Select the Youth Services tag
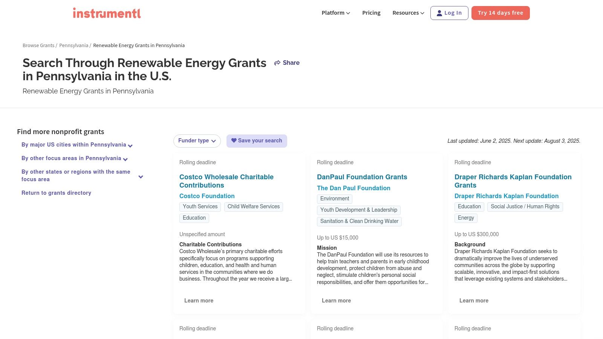 [200, 206]
